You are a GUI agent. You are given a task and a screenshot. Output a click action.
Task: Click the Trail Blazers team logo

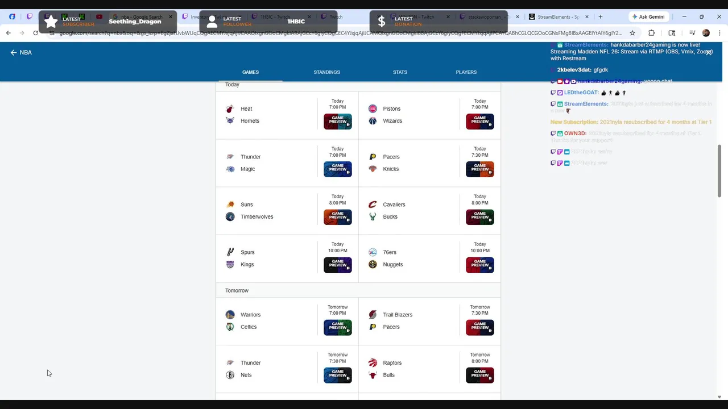click(x=373, y=315)
